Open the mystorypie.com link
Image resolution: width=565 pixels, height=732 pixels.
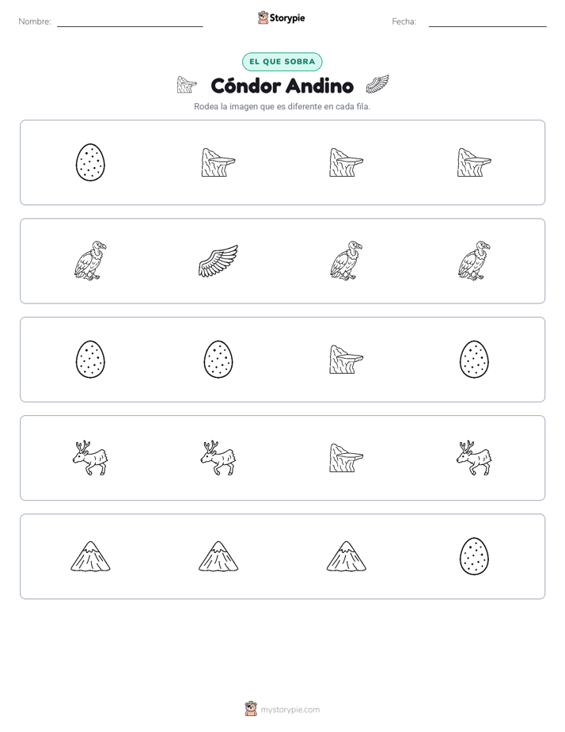[290, 710]
